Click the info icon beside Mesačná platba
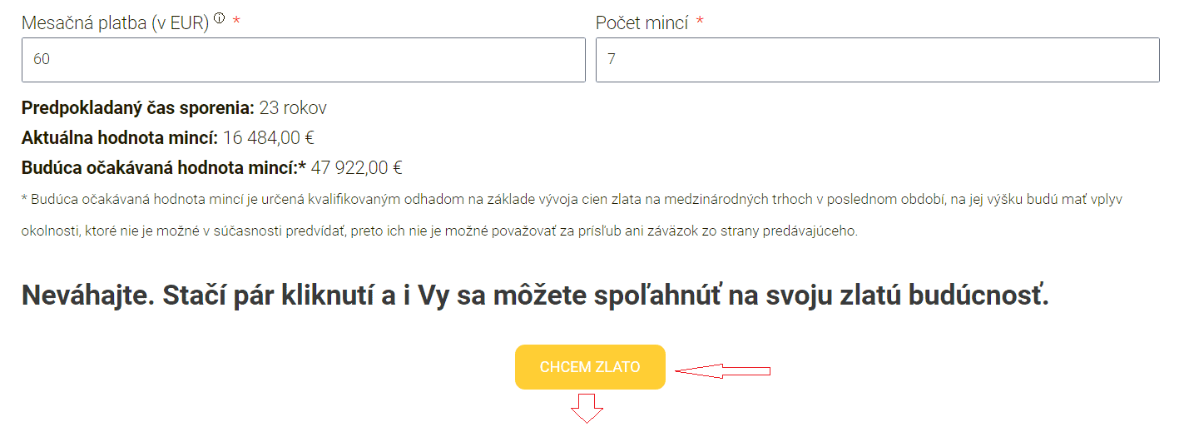Viewport: 1184px width, 427px height. 220,18
